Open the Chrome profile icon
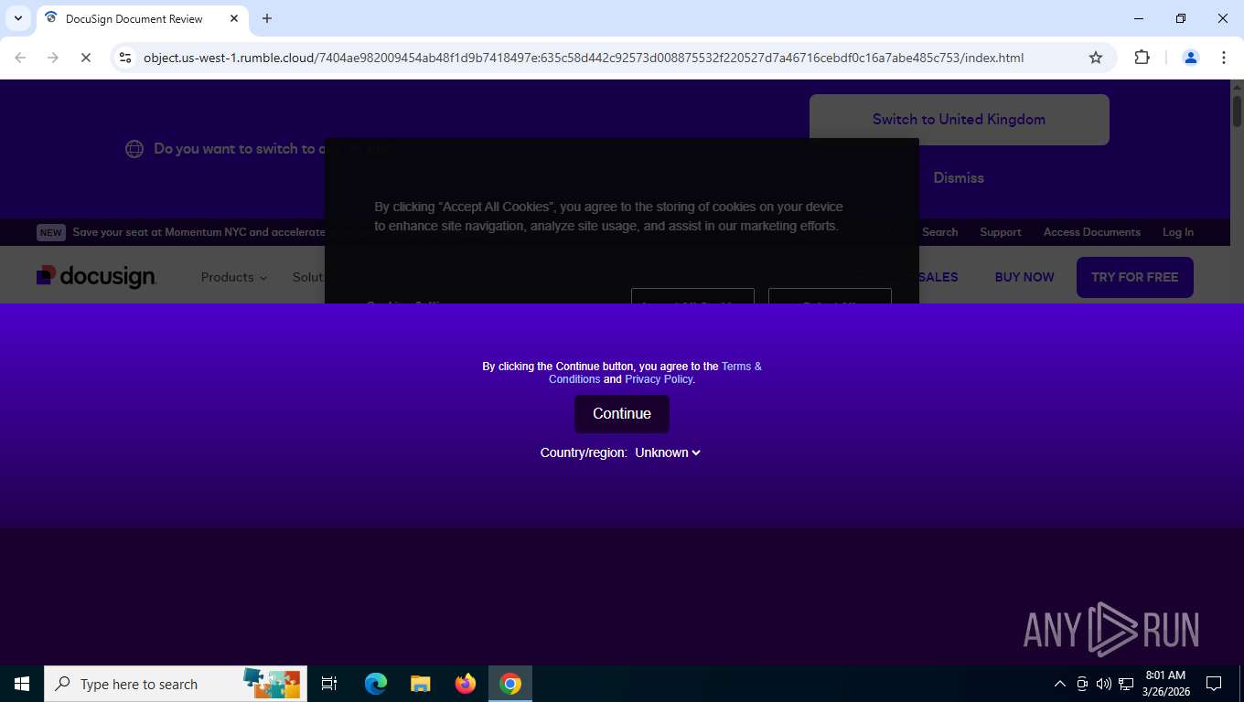 tap(1190, 58)
